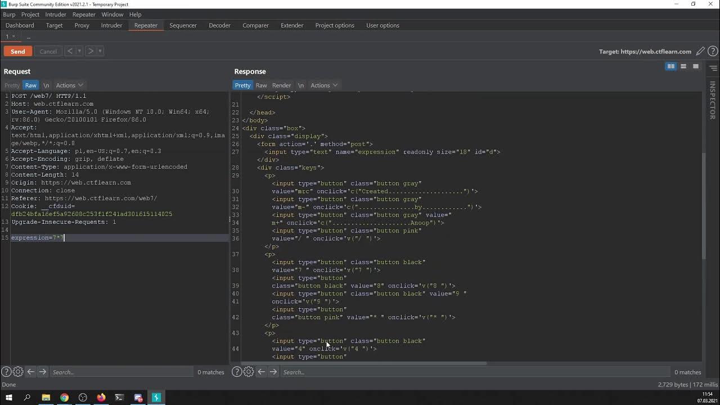Screen dimensions: 720x405
Task: Open Request search help icon
Action: coord(6,372)
